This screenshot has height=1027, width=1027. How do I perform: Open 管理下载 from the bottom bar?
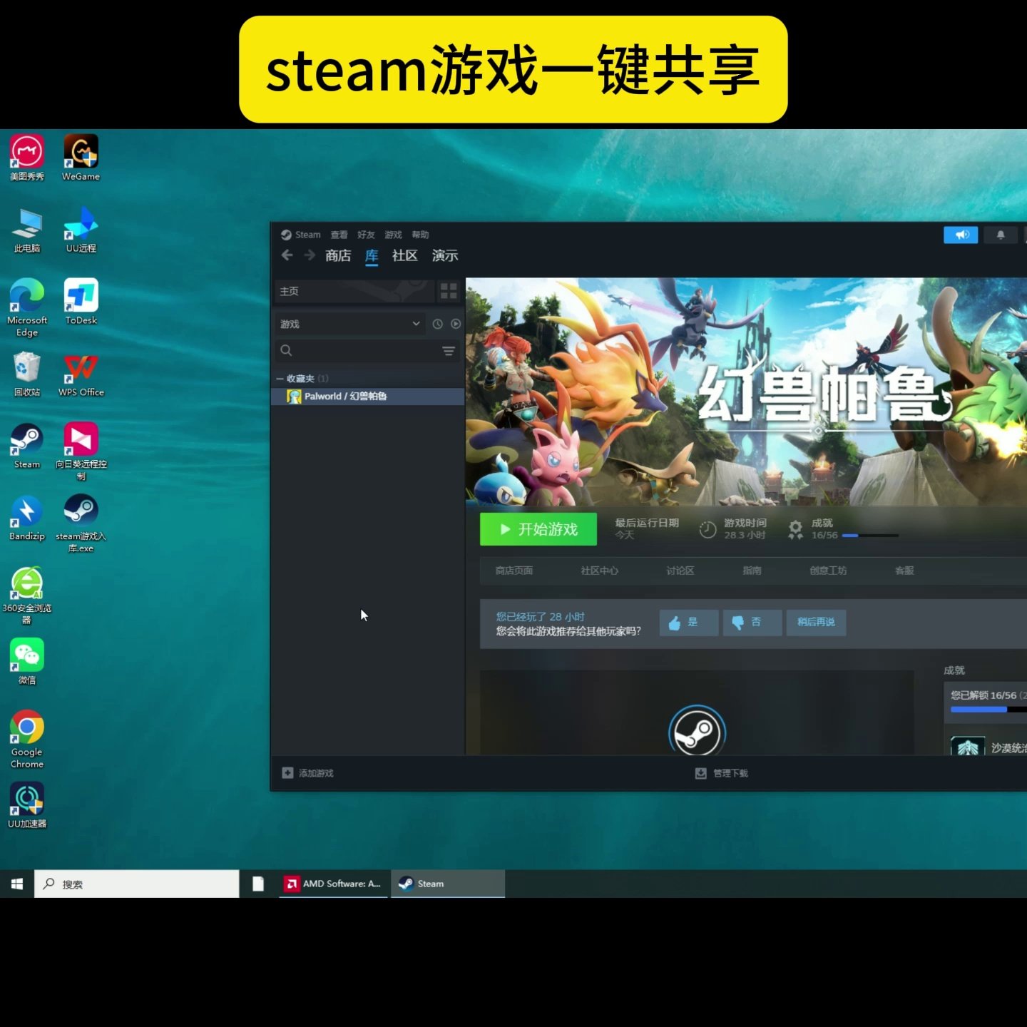722,772
